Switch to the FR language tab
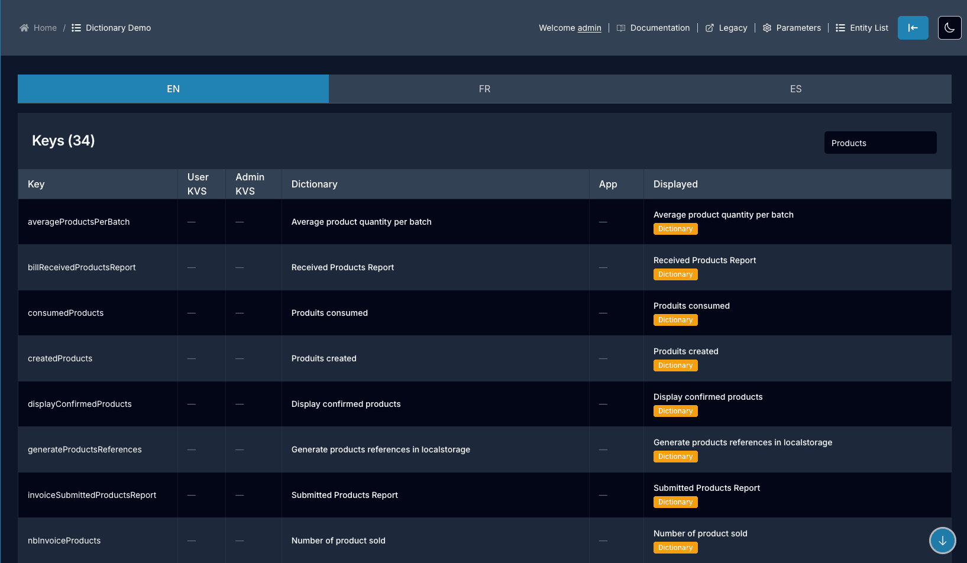967x563 pixels. pos(484,89)
